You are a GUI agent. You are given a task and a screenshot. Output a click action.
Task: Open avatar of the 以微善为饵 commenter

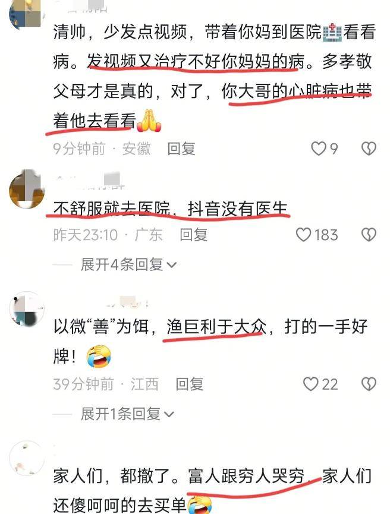click(26, 309)
